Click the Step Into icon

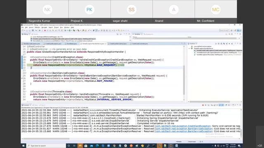pyautogui.click(x=50, y=30)
